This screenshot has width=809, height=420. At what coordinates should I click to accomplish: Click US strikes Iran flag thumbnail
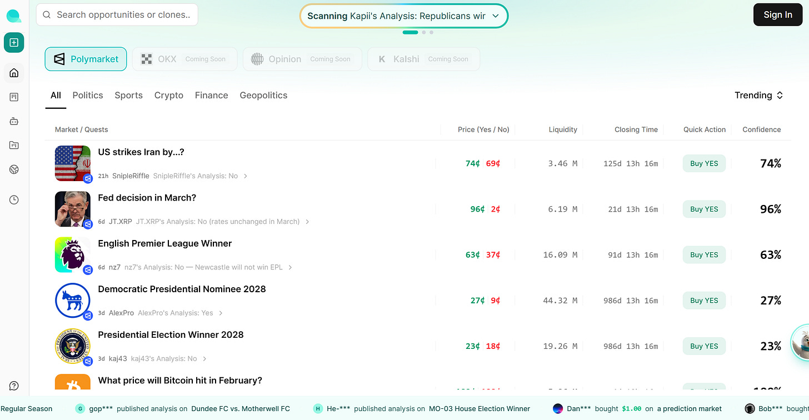pos(73,163)
